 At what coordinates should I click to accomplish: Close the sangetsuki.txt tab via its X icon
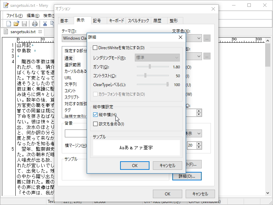(x=40, y=31)
